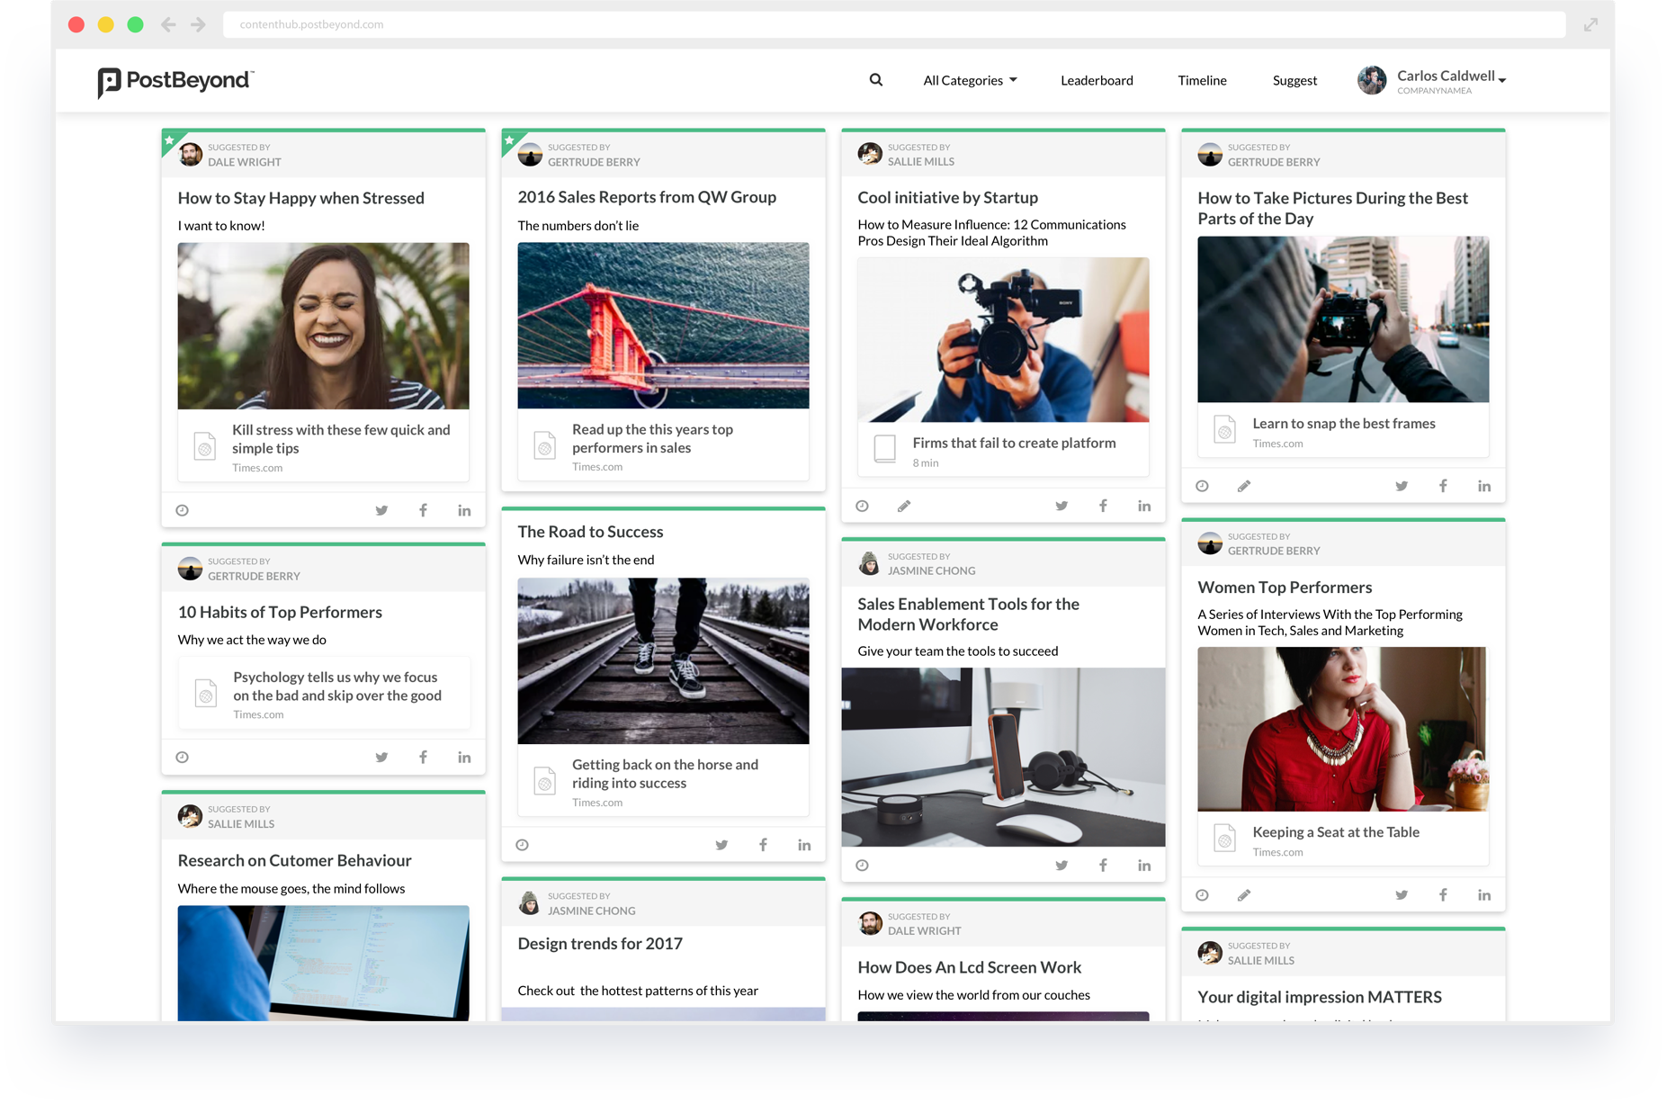Share How to Stay Happy on LinkedIn
The image size is (1666, 1104).
(x=464, y=510)
